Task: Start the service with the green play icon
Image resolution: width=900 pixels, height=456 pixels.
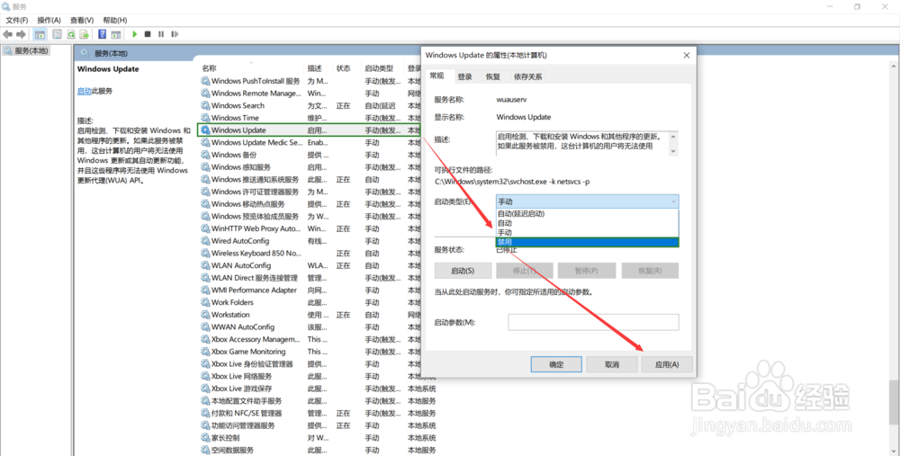Action: (x=135, y=34)
